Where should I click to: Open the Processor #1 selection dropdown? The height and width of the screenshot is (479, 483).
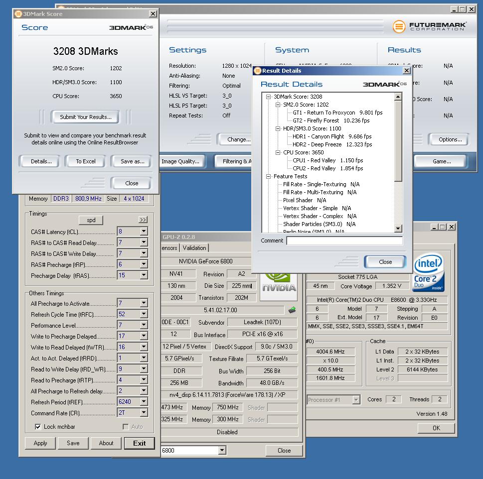356,400
